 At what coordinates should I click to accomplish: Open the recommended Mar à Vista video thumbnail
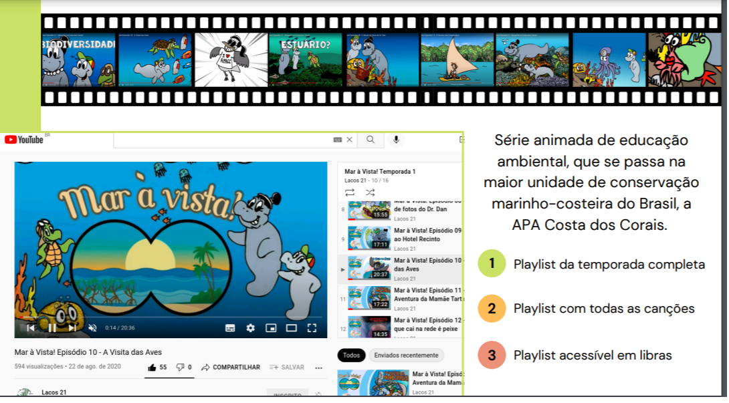pos(373,383)
